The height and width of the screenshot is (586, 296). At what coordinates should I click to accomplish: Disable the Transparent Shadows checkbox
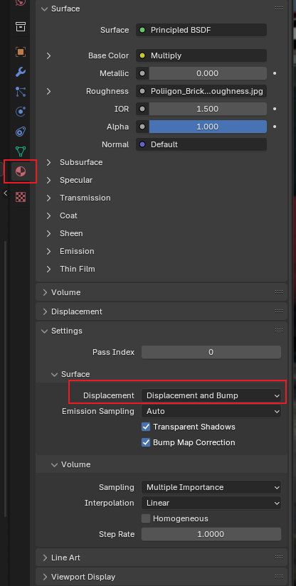click(x=146, y=427)
